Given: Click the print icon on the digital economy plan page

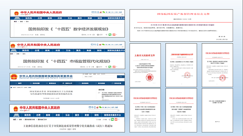Looking at the screenshot, I should point(98,35).
